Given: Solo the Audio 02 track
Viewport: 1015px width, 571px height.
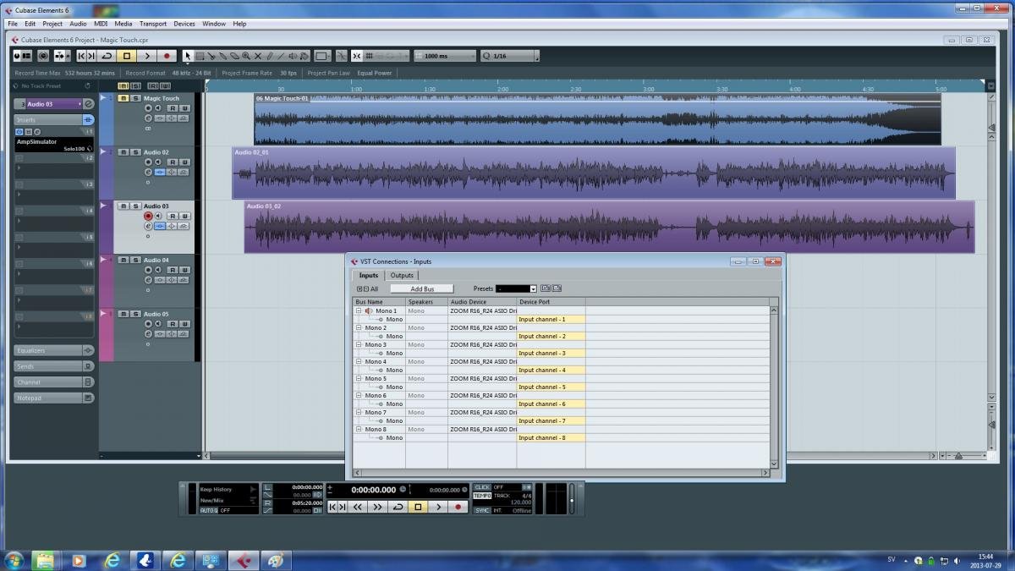Looking at the screenshot, I should tap(134, 152).
